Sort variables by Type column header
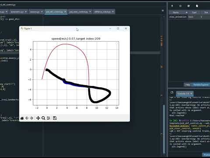Viewport: 210px width, 158px height. point(194,12)
